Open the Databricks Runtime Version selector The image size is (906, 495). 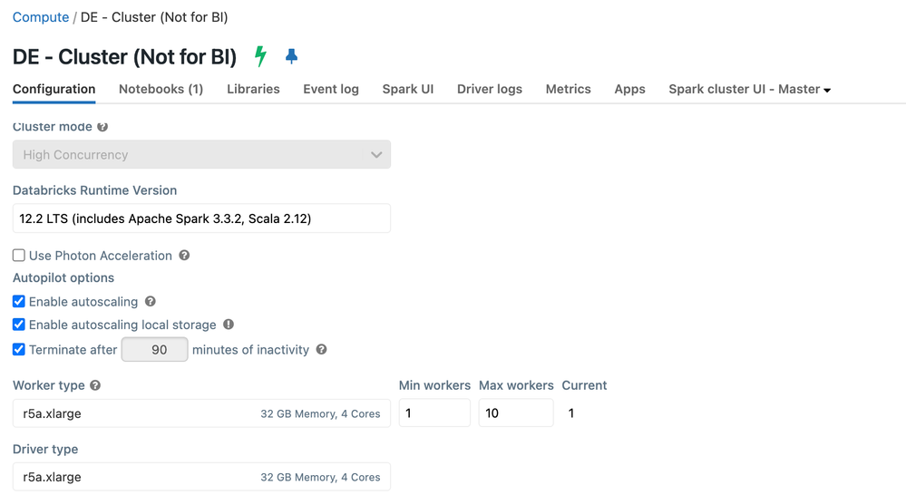pyautogui.click(x=201, y=218)
